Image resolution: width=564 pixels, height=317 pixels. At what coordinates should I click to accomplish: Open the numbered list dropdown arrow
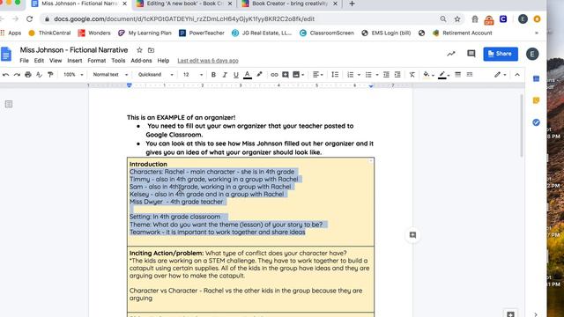(x=359, y=75)
